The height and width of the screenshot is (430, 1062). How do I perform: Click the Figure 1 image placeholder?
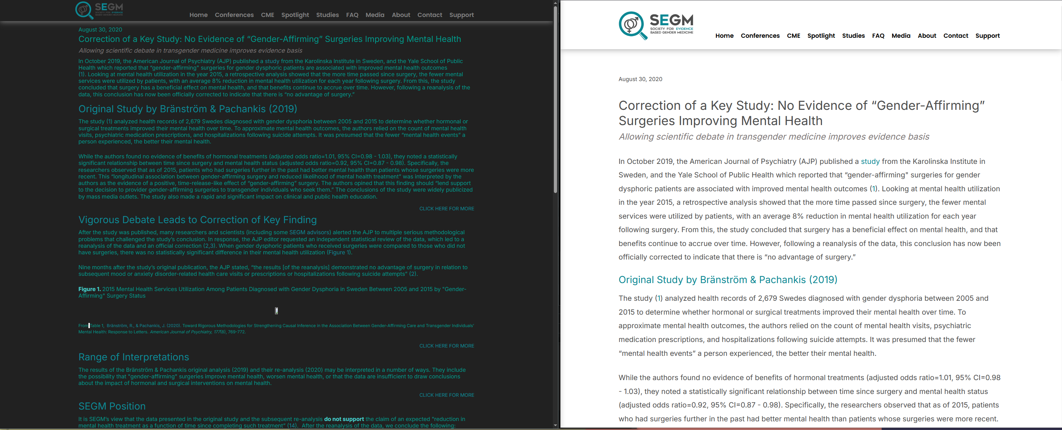(x=276, y=310)
